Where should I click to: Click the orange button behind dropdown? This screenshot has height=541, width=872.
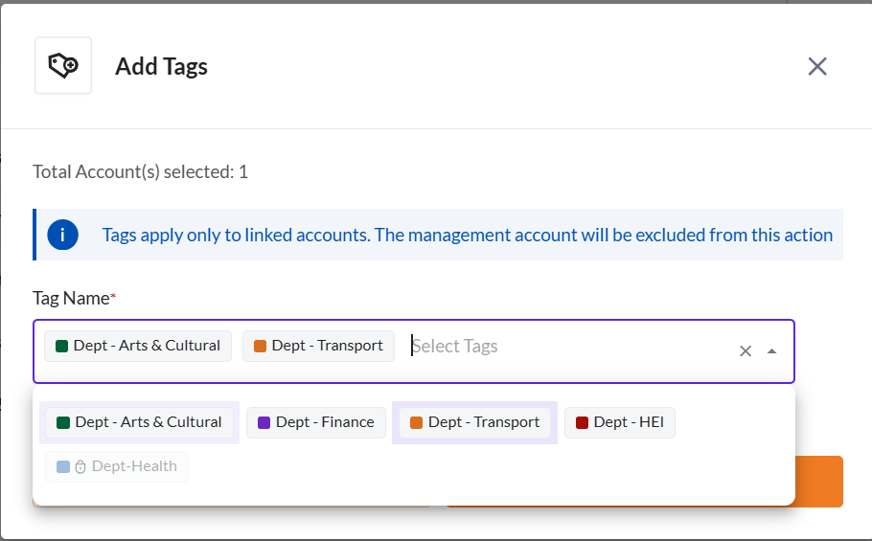coord(819,481)
